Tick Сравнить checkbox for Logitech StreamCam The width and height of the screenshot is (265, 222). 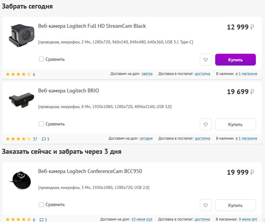coord(41,59)
